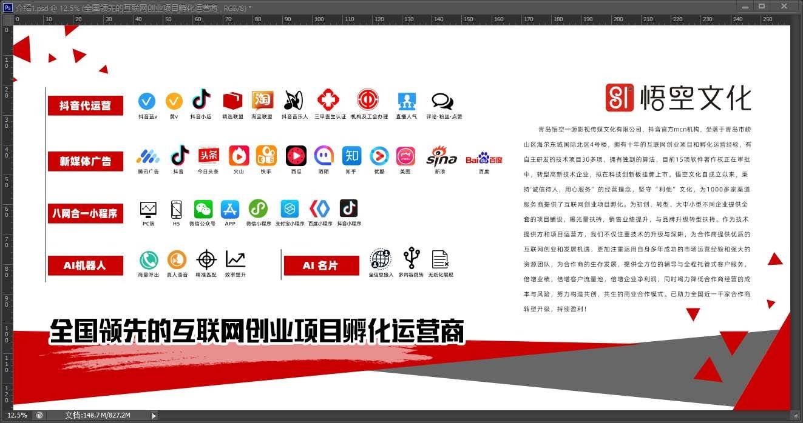Click the 文档:148.7M/827.2M status text
This screenshot has height=423, width=803.
pyautogui.click(x=98, y=415)
